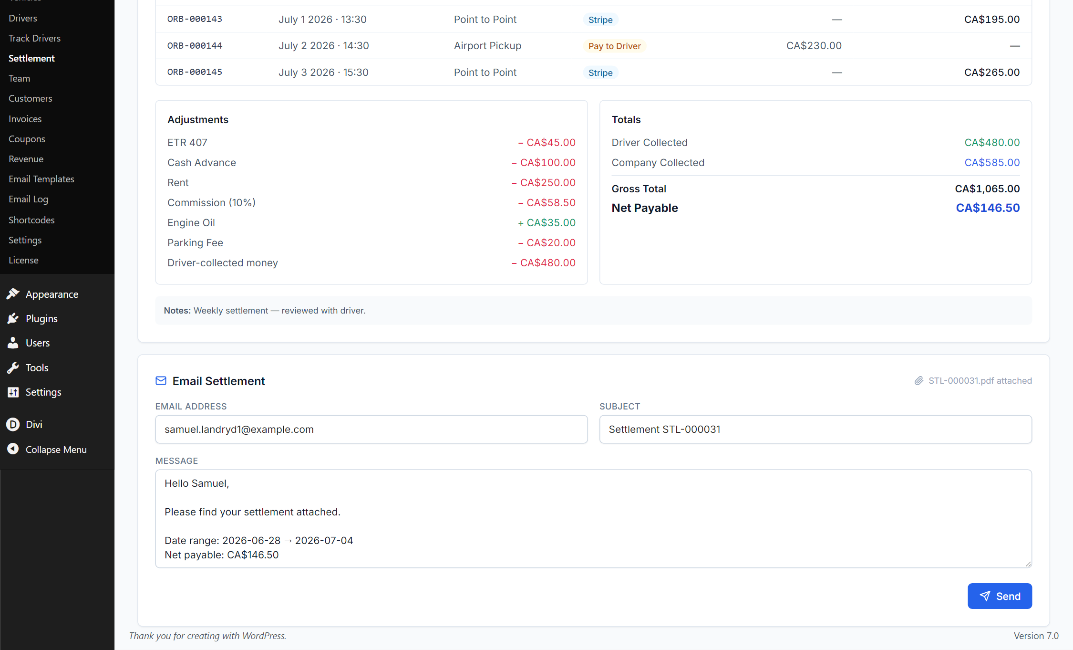Click the Pay to Driver badge
Screen dimensions: 1073x650
click(x=614, y=46)
